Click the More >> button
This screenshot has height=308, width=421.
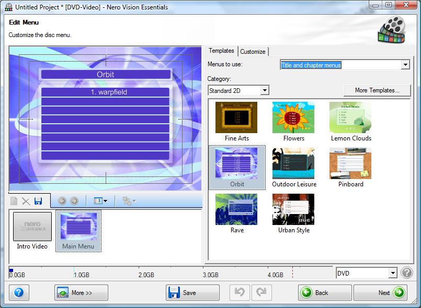[x=82, y=292]
